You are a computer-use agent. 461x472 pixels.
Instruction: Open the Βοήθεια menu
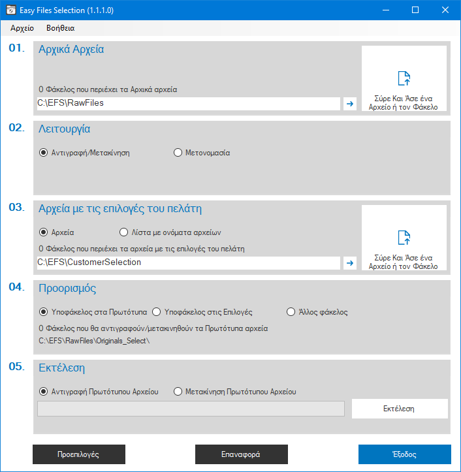(x=60, y=28)
